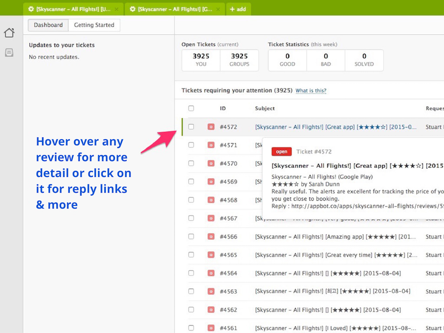
Task: Click open status icon for ticket #4571
Action: [x=211, y=145]
